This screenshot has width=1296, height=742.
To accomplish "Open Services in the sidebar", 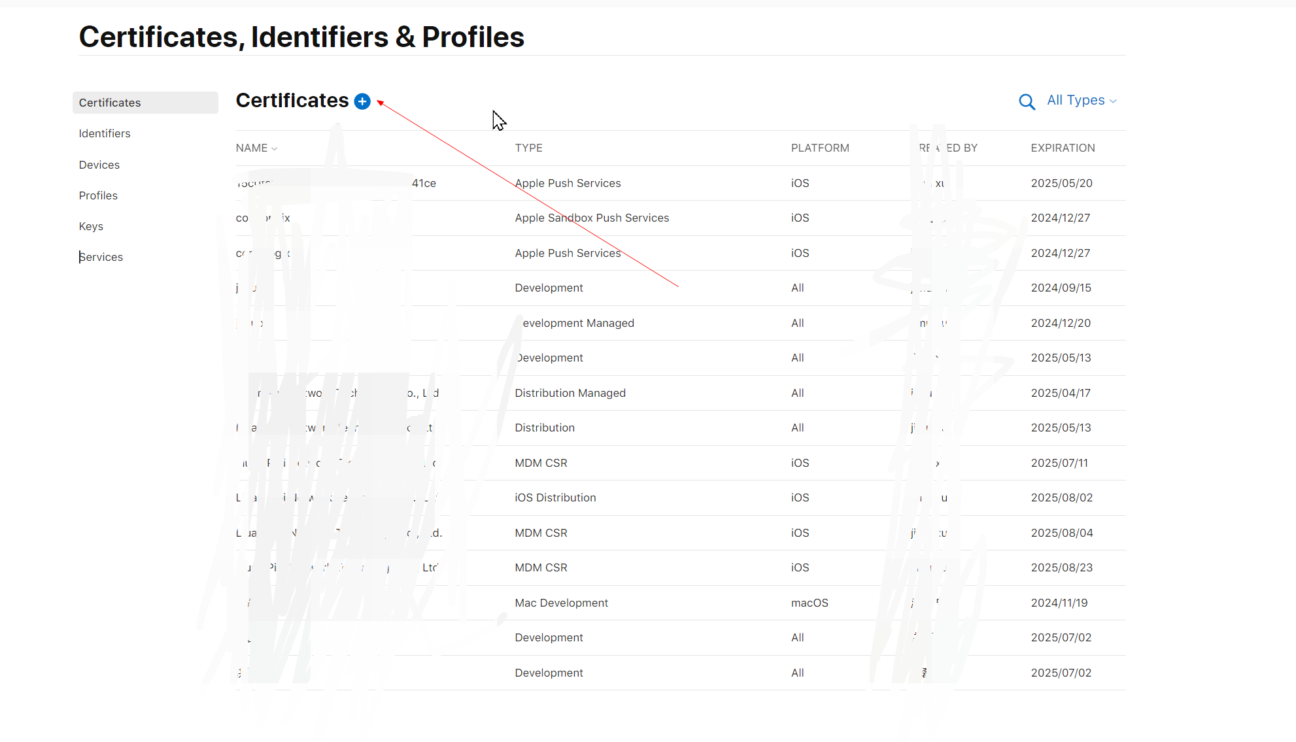I will (101, 257).
